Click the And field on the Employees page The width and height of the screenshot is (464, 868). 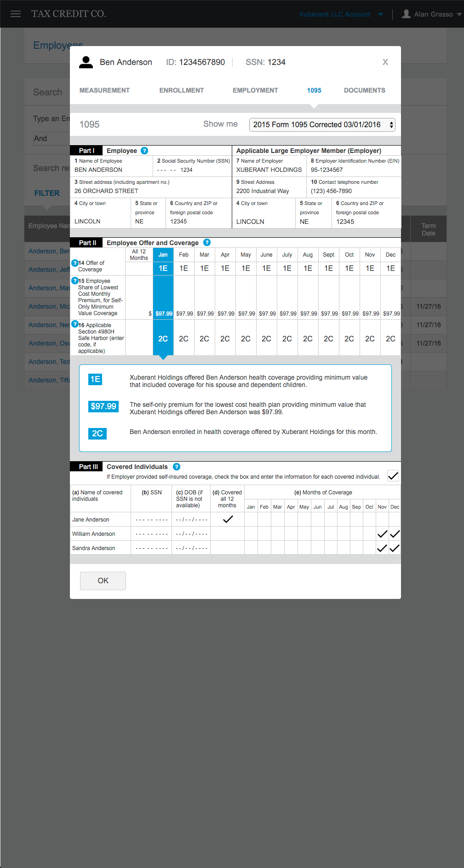pos(52,138)
